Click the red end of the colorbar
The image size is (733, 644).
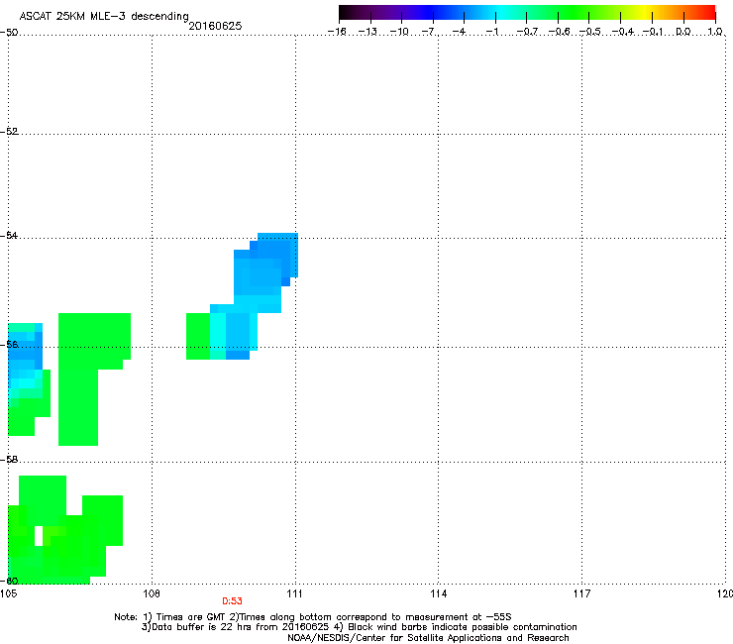click(708, 12)
